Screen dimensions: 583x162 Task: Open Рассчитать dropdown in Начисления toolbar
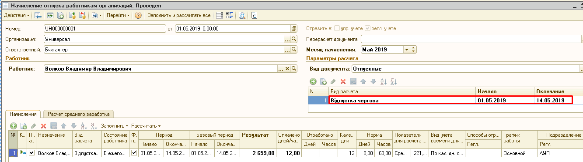146,126
